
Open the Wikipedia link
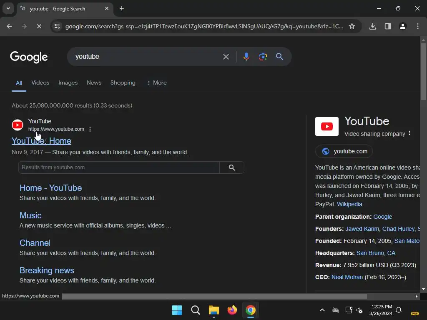[349, 204]
